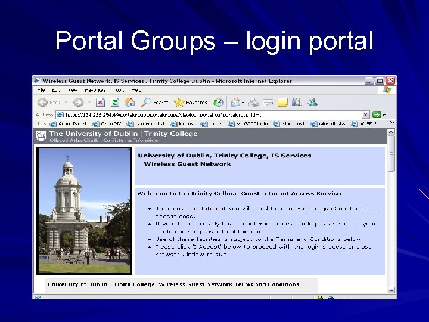
Task: Launch the Messenger people icon
Action: click(312, 103)
